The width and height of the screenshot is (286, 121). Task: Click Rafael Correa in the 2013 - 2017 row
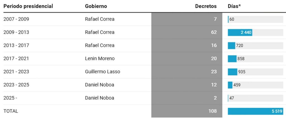(x=99, y=45)
